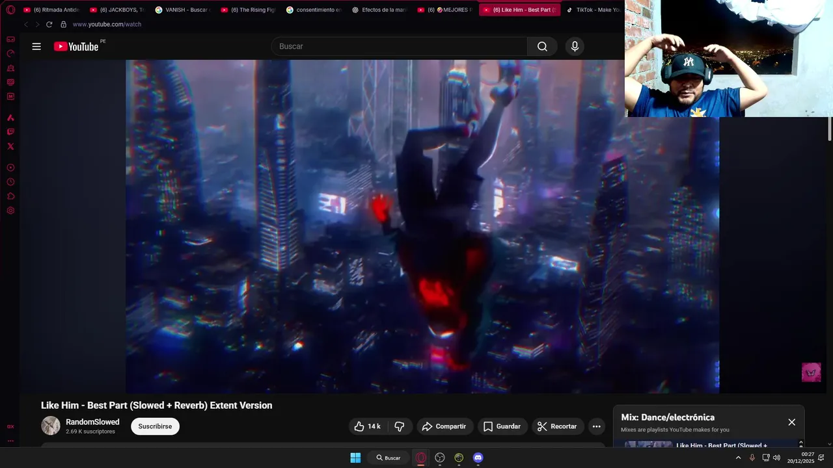This screenshot has width=833, height=468.
Task: Click the page vertical scrollbar
Action: point(829,129)
